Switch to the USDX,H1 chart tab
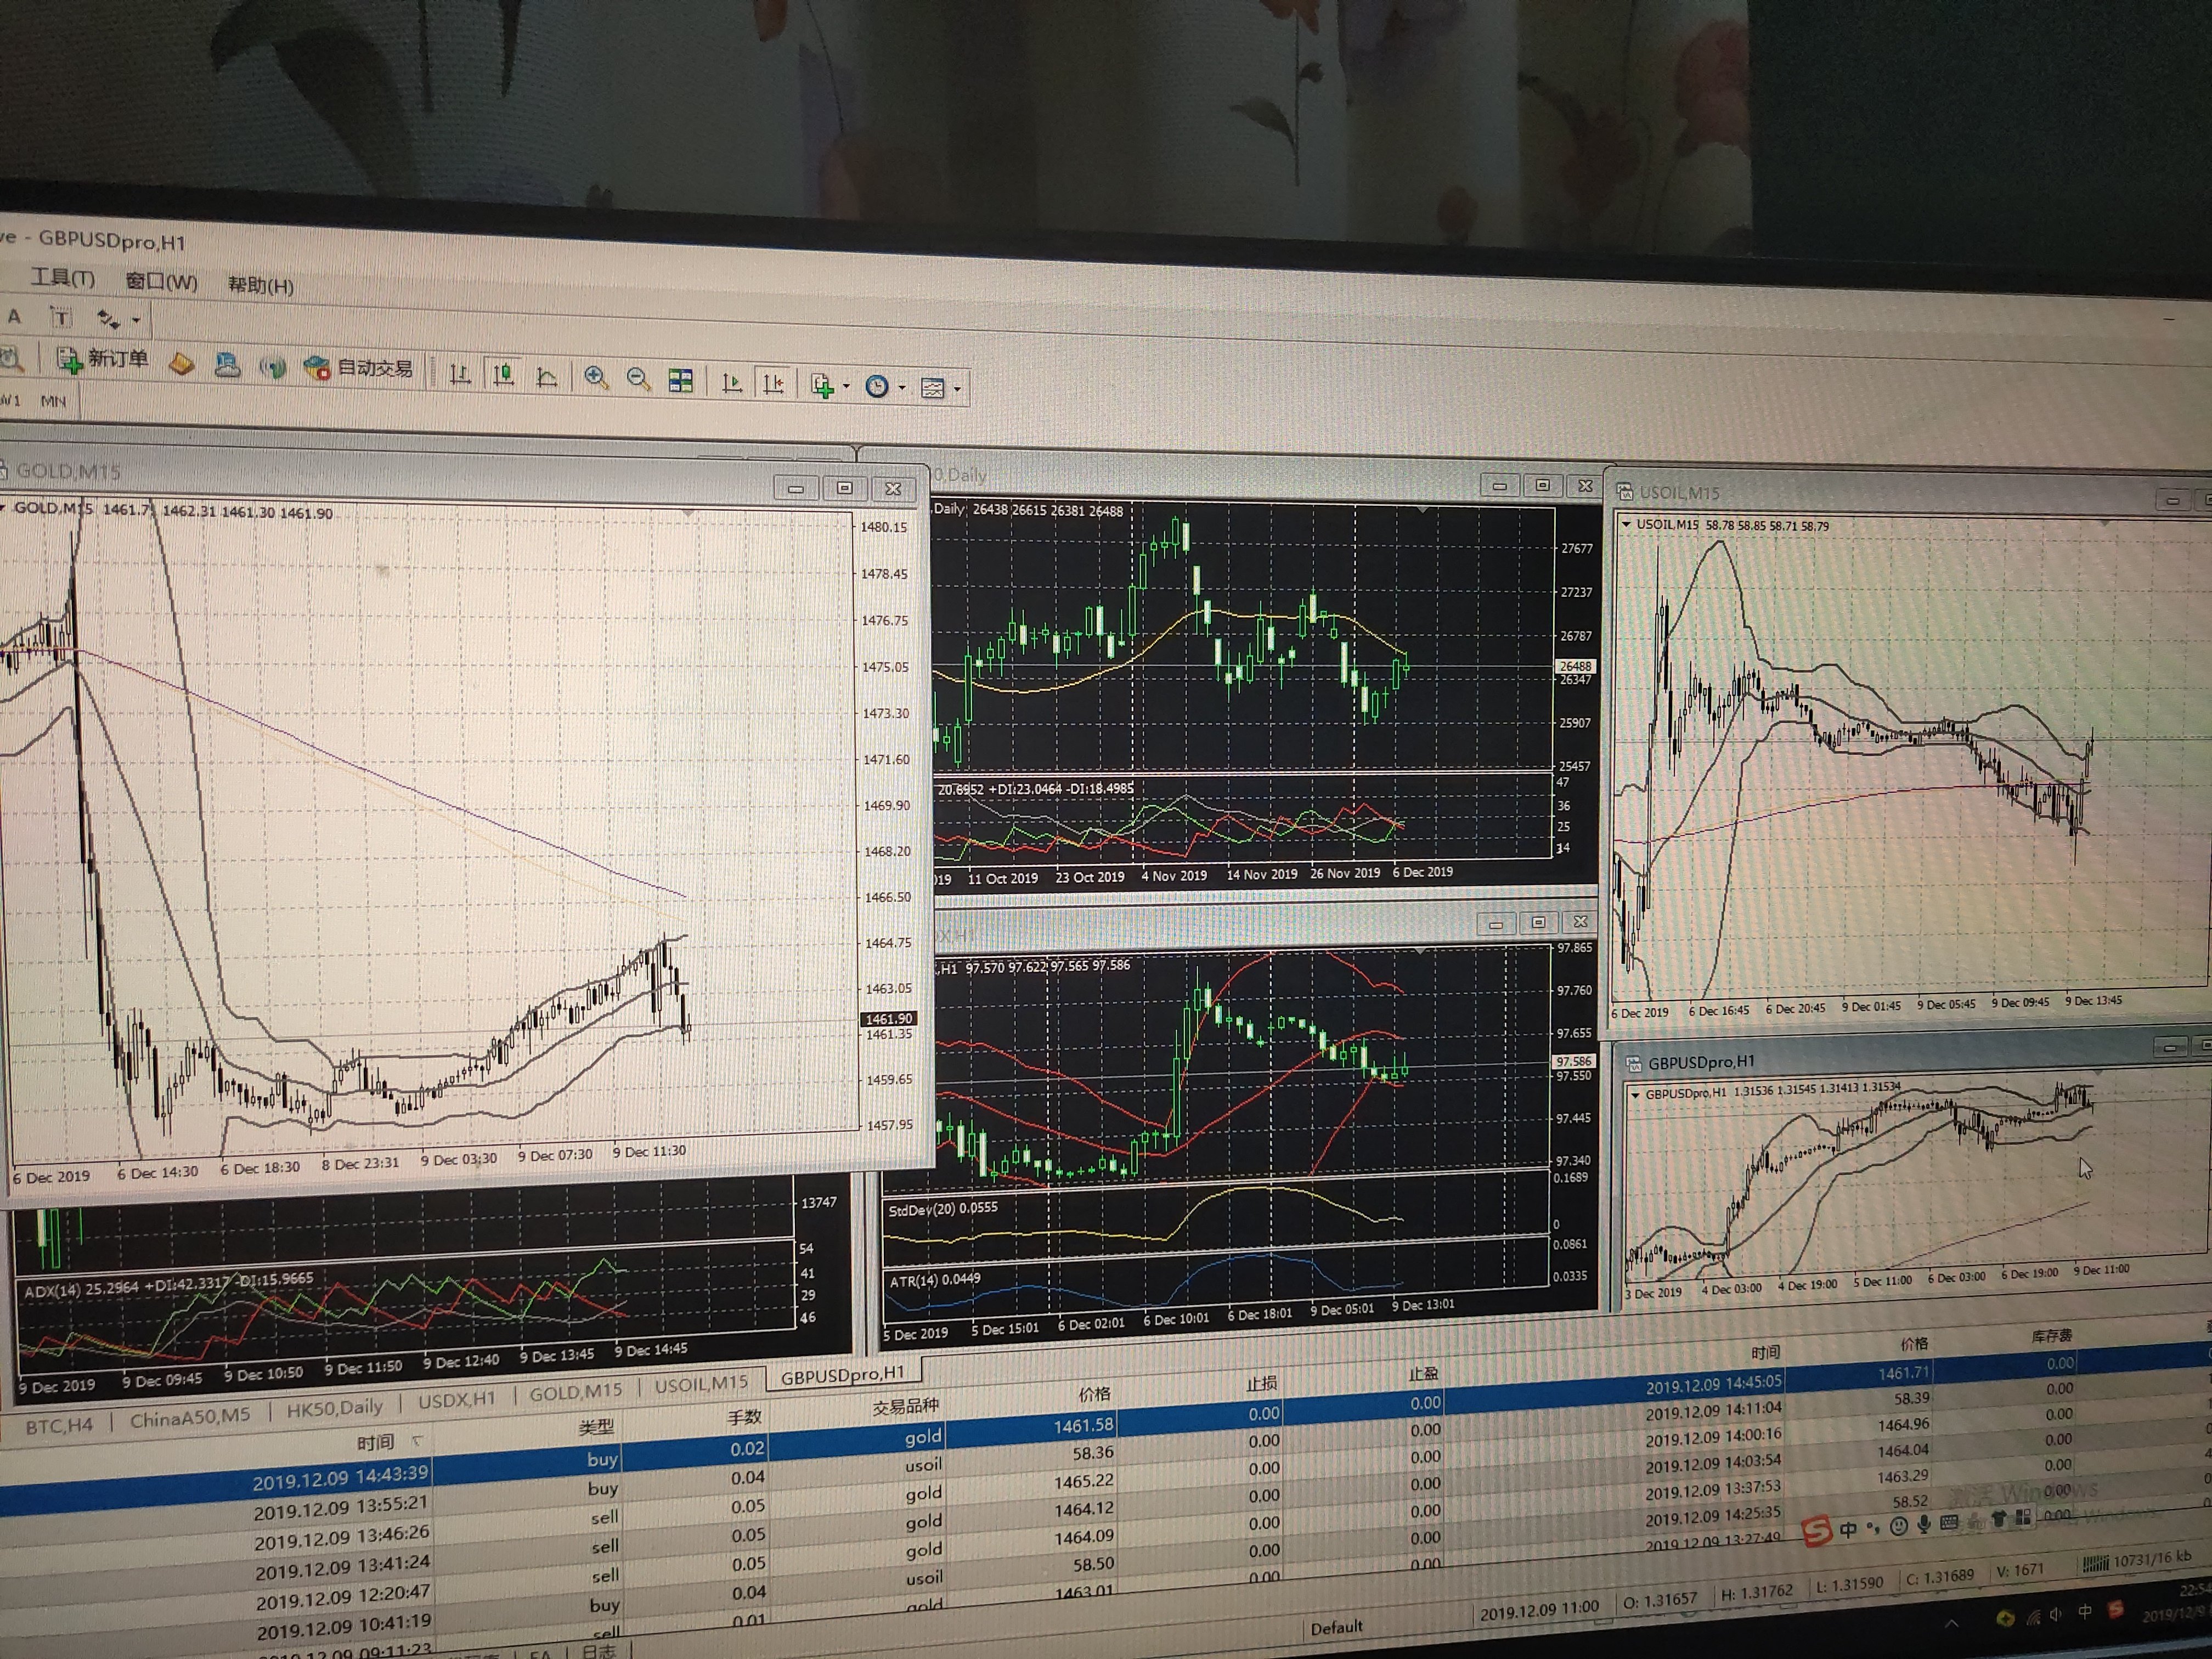The height and width of the screenshot is (1659, 2212). click(x=456, y=1400)
